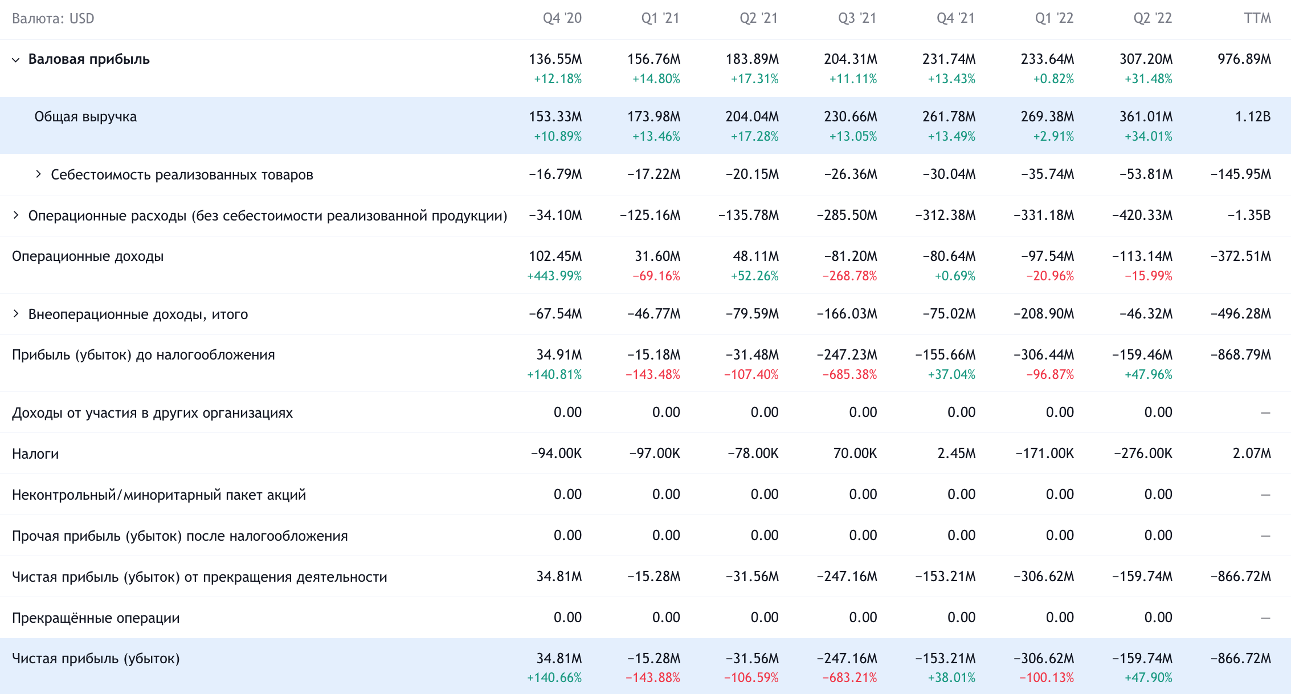Click non-operating income value −67.54M
The width and height of the screenshot is (1291, 694).
tap(555, 314)
